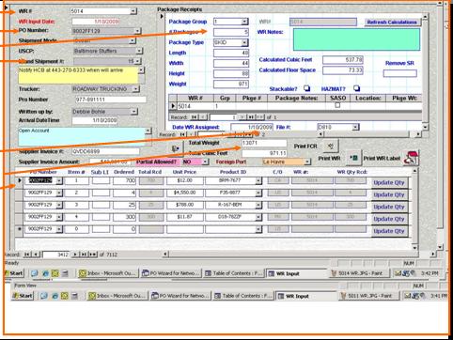The height and width of the screenshot is (340, 453).
Task: Toggle the Stackable? checkbox
Action: [307, 88]
